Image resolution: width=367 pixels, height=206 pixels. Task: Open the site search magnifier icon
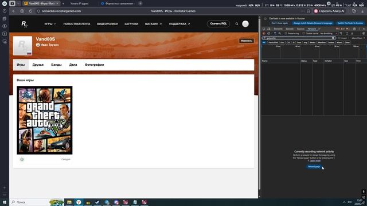pos(237,24)
